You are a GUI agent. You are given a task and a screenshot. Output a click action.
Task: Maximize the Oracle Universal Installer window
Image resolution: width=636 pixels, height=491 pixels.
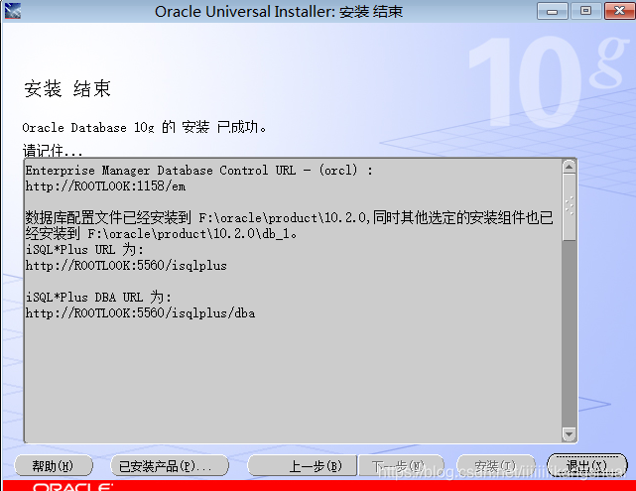click(585, 11)
